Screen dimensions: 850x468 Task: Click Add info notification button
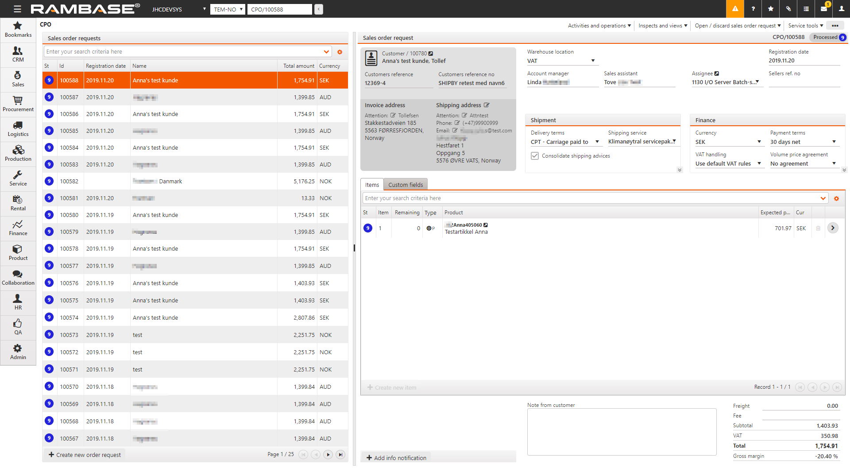point(396,458)
